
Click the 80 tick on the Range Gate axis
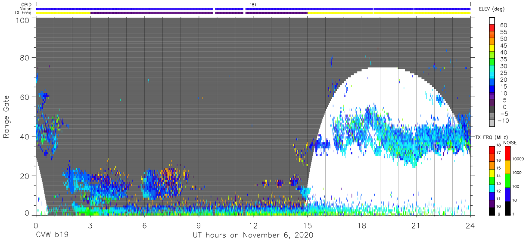[x=25, y=58]
